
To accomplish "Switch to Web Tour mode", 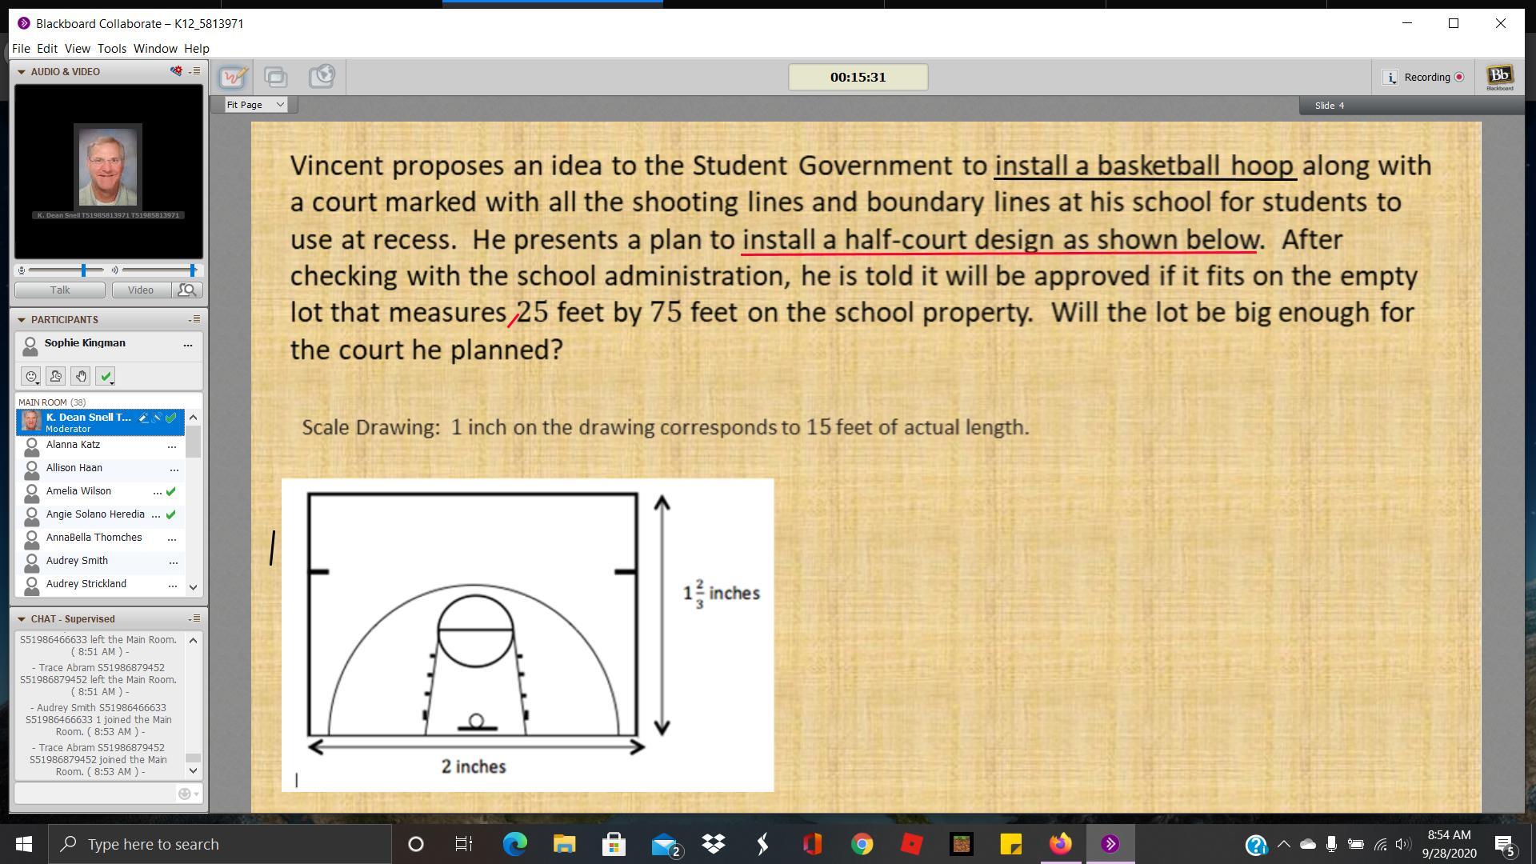I will tap(322, 77).
